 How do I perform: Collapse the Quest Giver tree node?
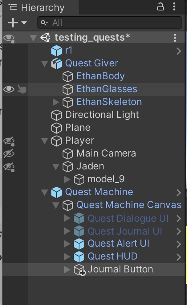click(x=45, y=64)
